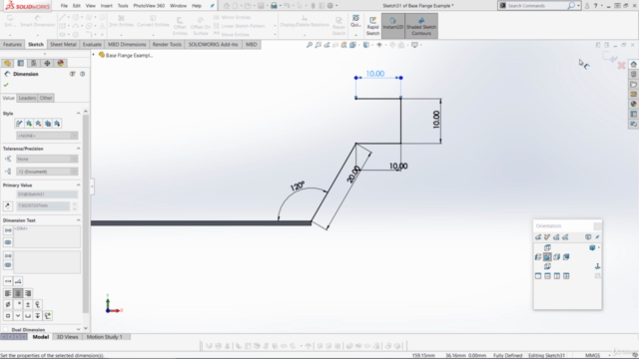Select the Left view cube in Orientation
The height and width of the screenshot is (359, 639).
pyautogui.click(x=538, y=257)
